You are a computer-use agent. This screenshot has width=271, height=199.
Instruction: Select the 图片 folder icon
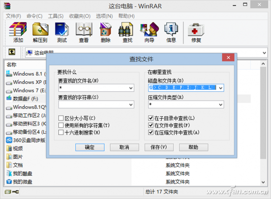[x=9, y=157]
